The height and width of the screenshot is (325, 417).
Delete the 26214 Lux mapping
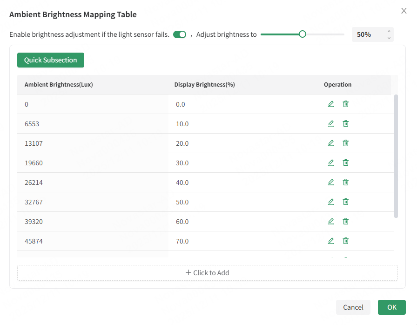click(346, 182)
